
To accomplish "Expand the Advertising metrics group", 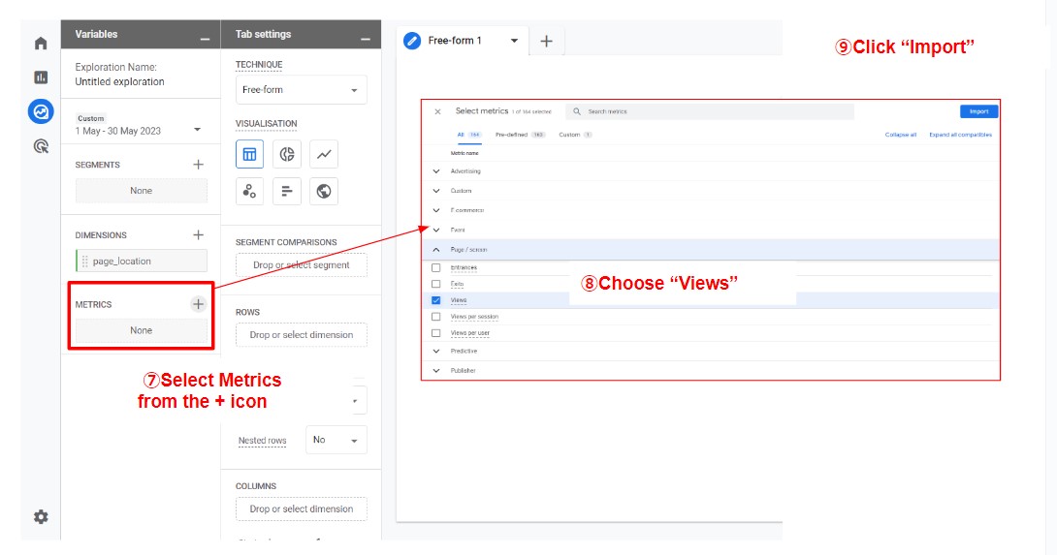I will (436, 171).
